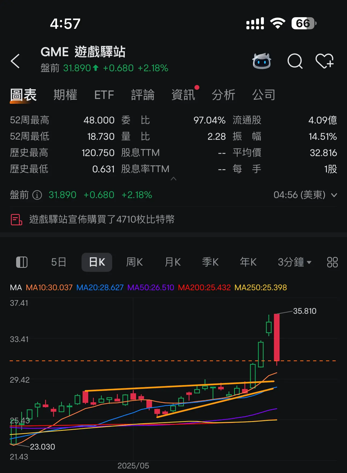Switch to the 期權 tab
The height and width of the screenshot is (473, 347).
point(65,95)
